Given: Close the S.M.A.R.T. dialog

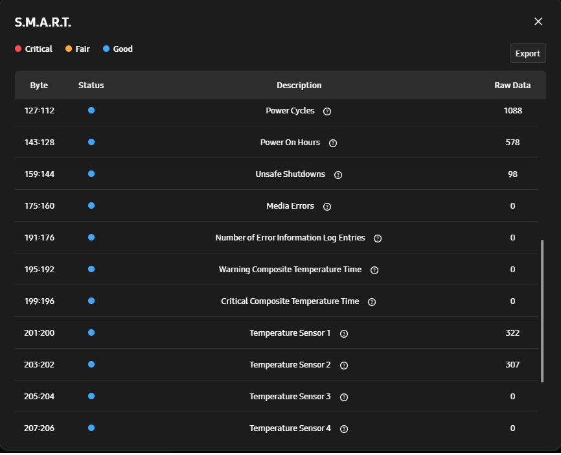Looking at the screenshot, I should click(x=538, y=21).
